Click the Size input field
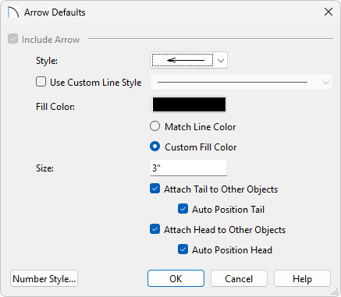This screenshot has width=341, height=297. 189,168
